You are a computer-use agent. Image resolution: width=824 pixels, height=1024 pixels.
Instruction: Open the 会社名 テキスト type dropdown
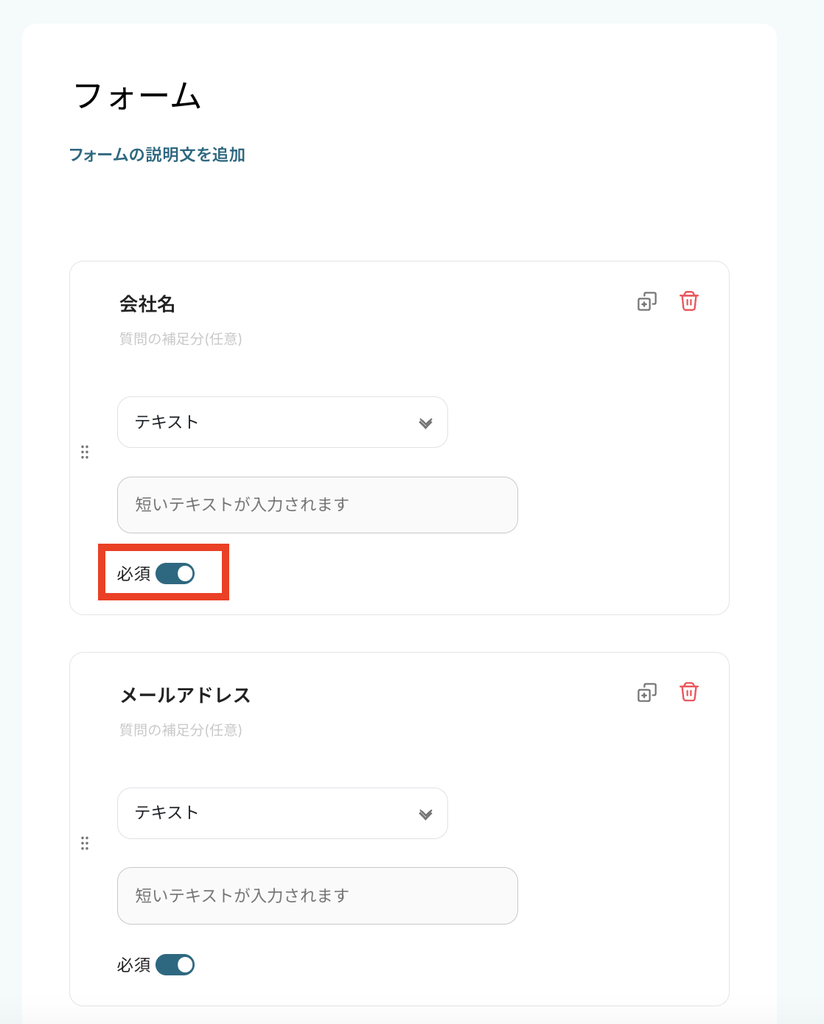[x=282, y=422]
